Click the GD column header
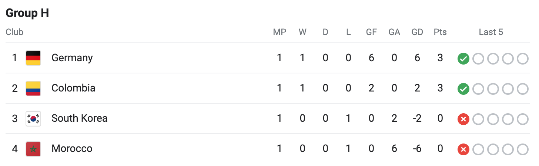Screen dimensions: 539x166 (417, 32)
